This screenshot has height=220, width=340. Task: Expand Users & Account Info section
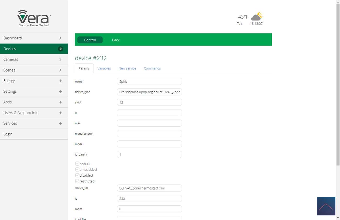click(60, 113)
